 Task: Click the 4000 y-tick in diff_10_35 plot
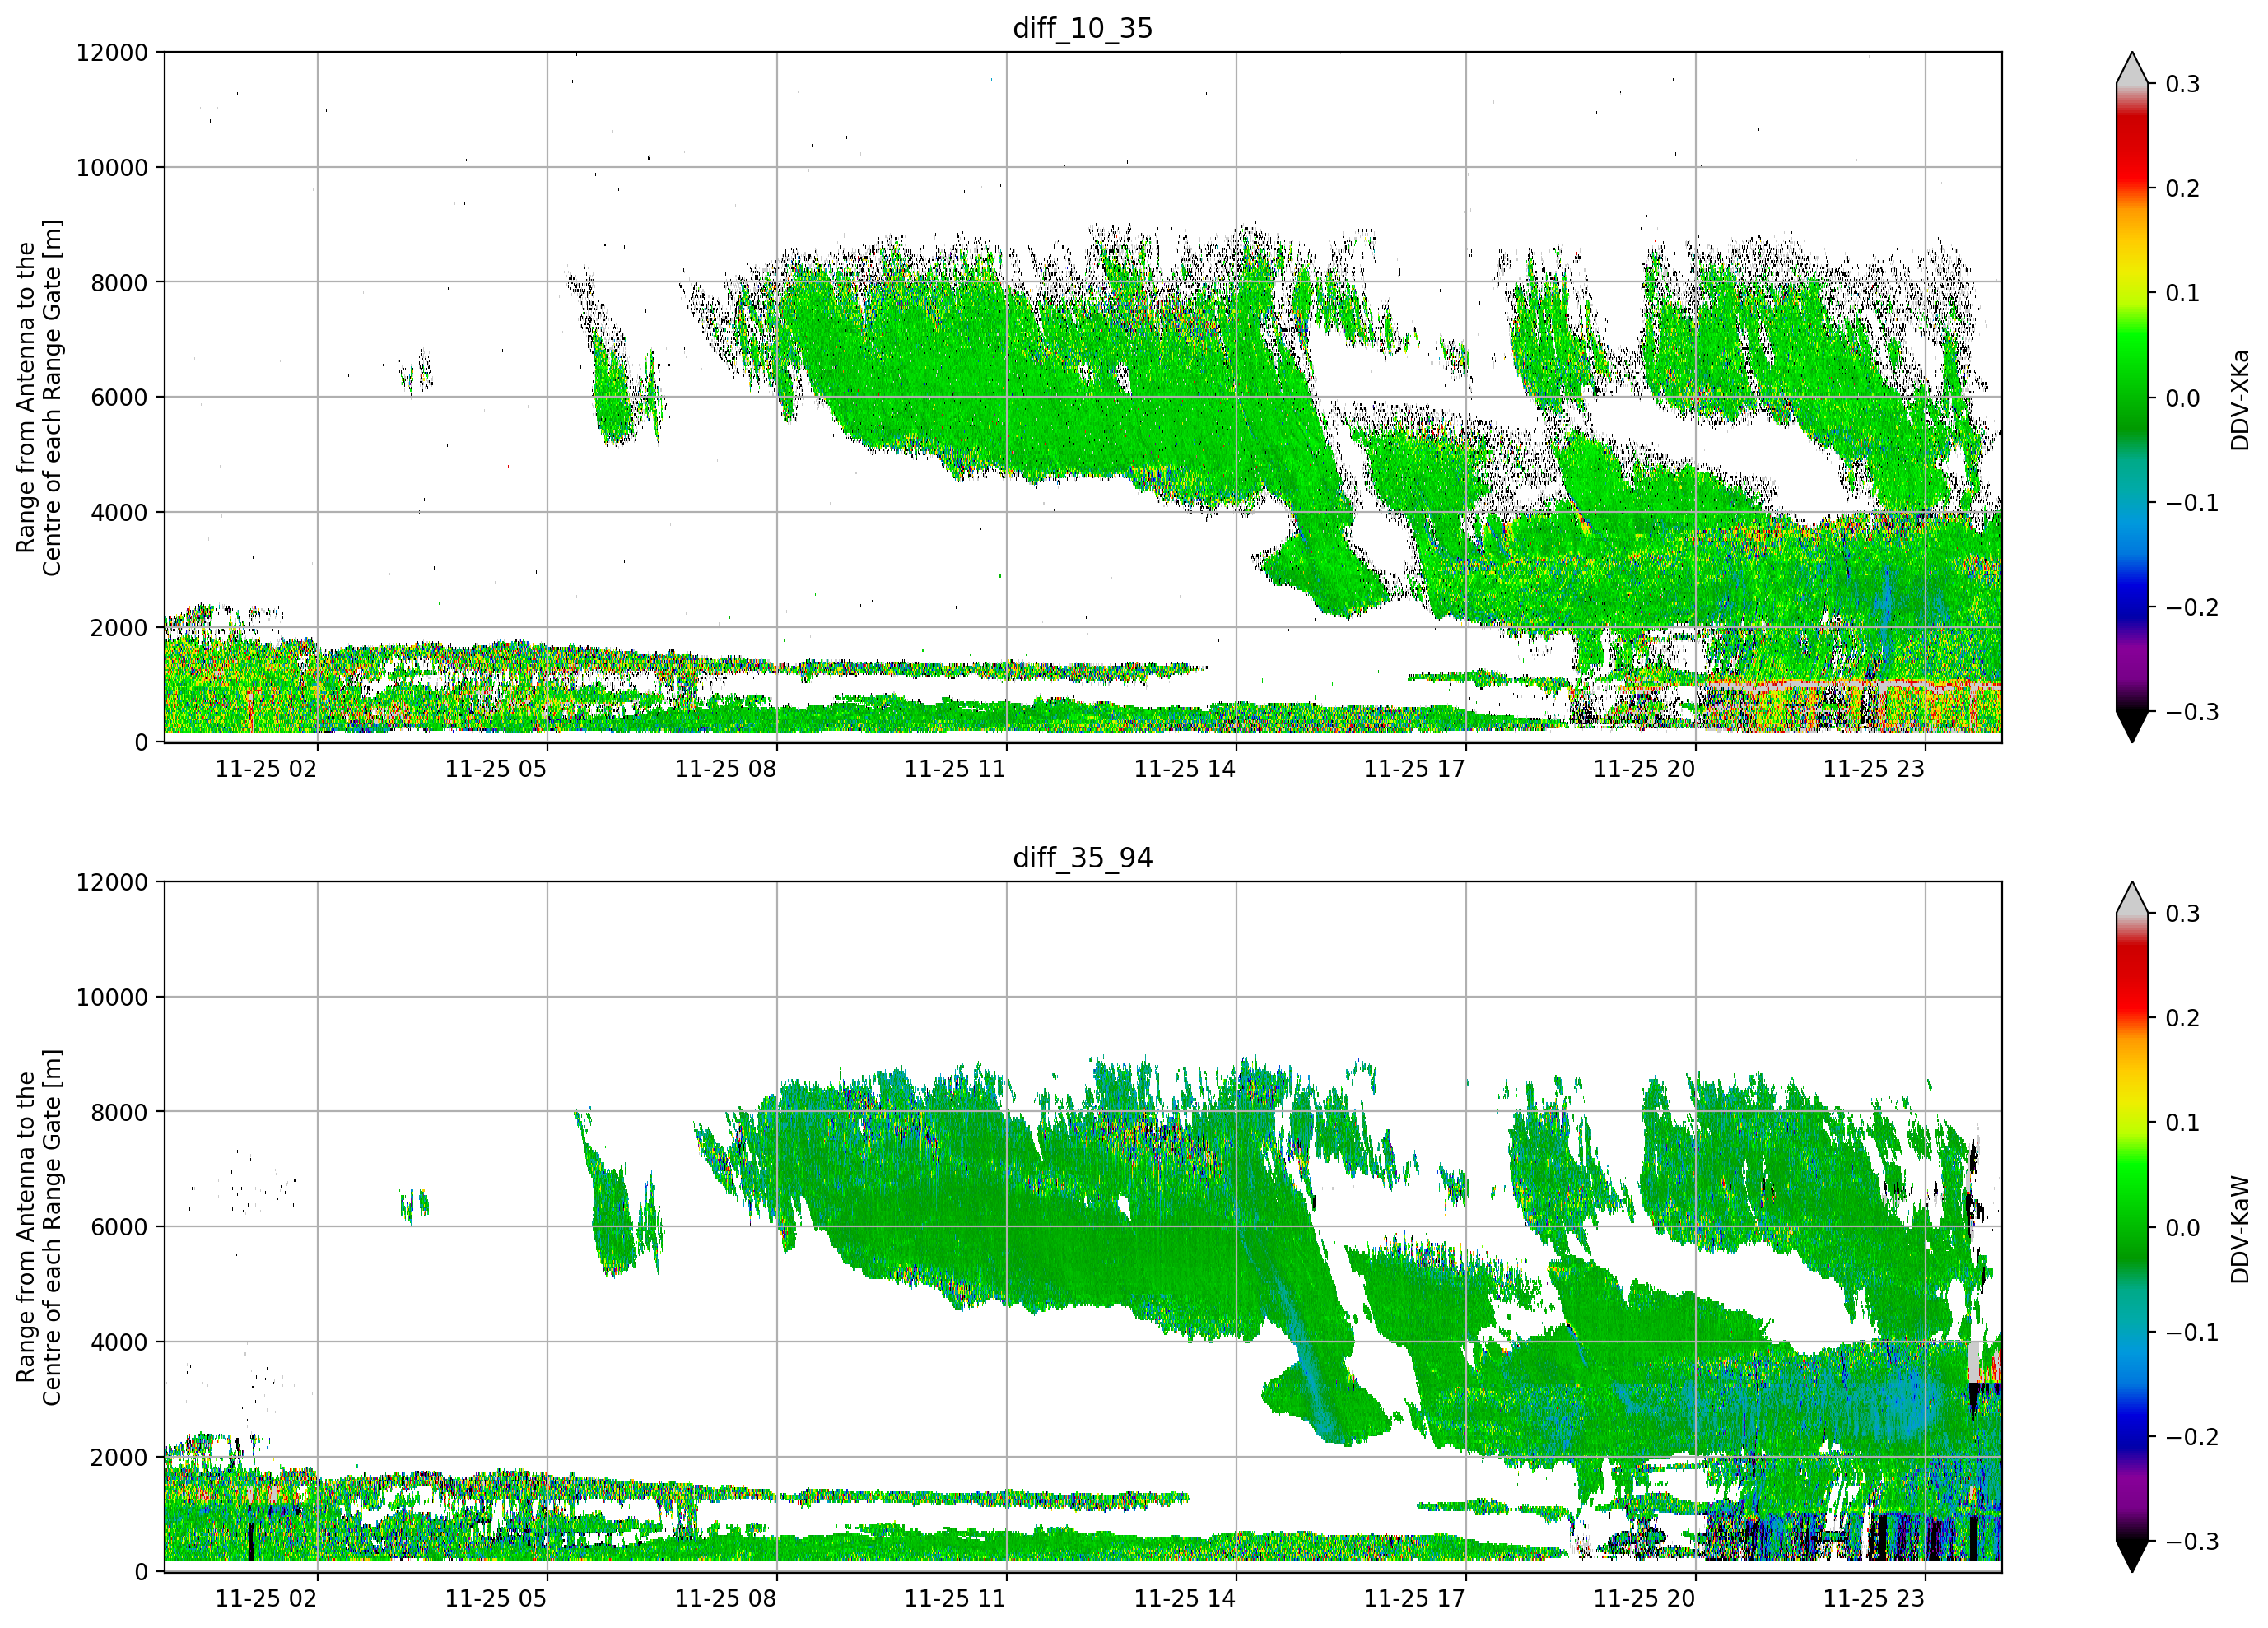pyautogui.click(x=119, y=513)
